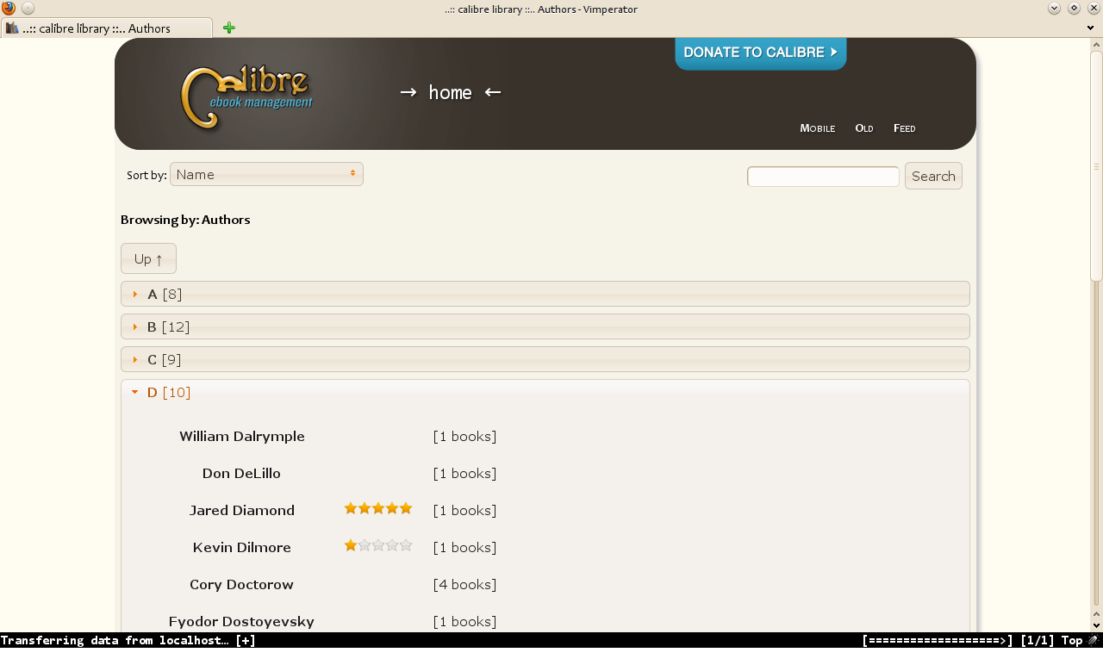Image resolution: width=1103 pixels, height=665 pixels.
Task: Click the calibre ebook management logo
Action: coord(247,97)
